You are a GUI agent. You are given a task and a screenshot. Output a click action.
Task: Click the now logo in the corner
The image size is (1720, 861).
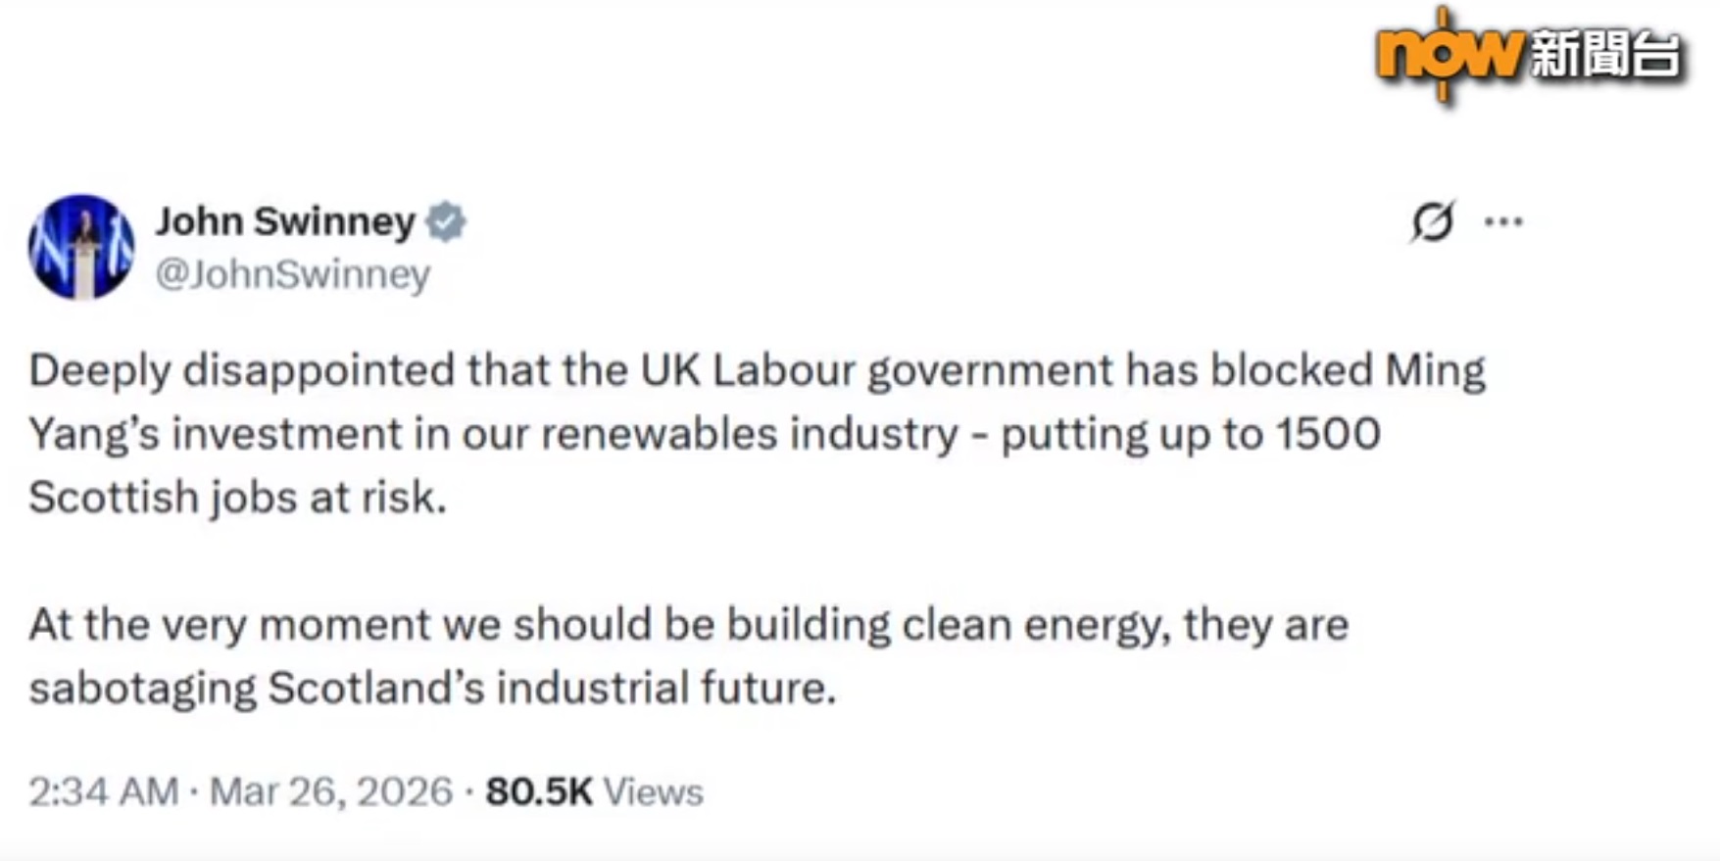[x=1450, y=54]
